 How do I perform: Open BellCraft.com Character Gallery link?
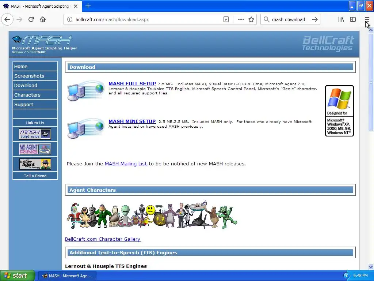tap(103, 239)
